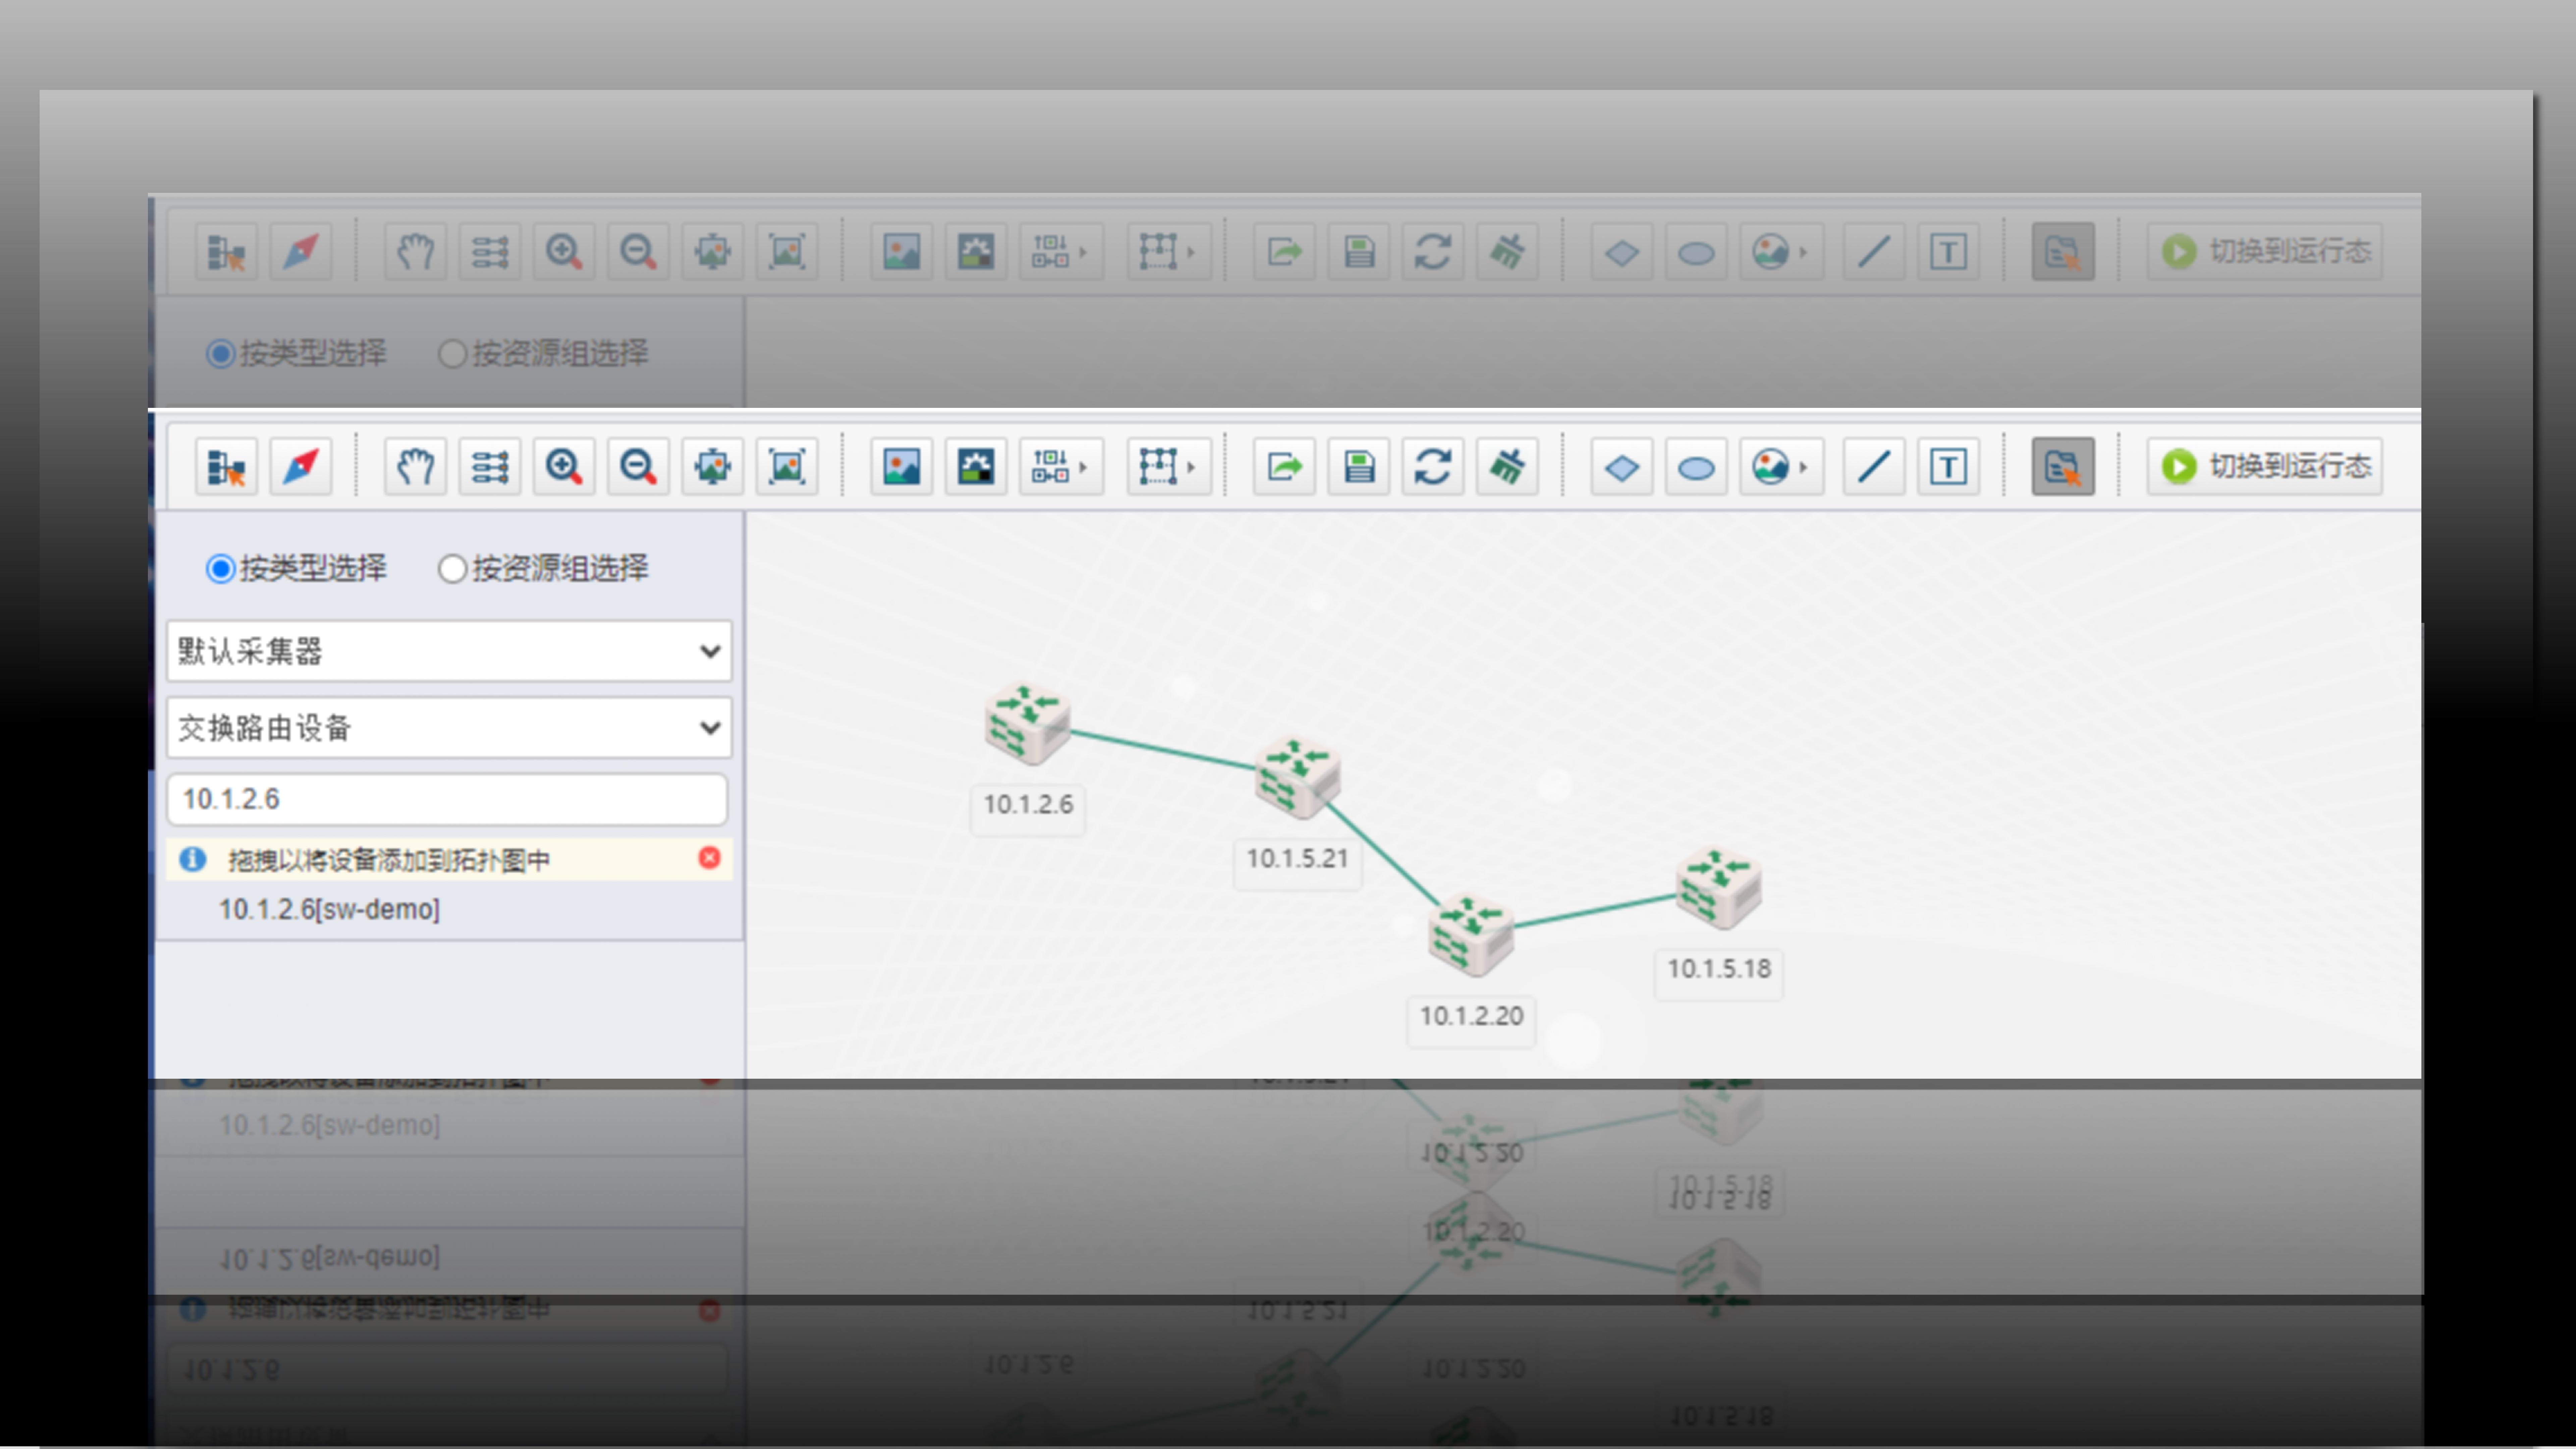Click device entry 10.1.2.6[sw-demo]
The height and width of the screenshot is (1449, 2576).
pos(329,909)
